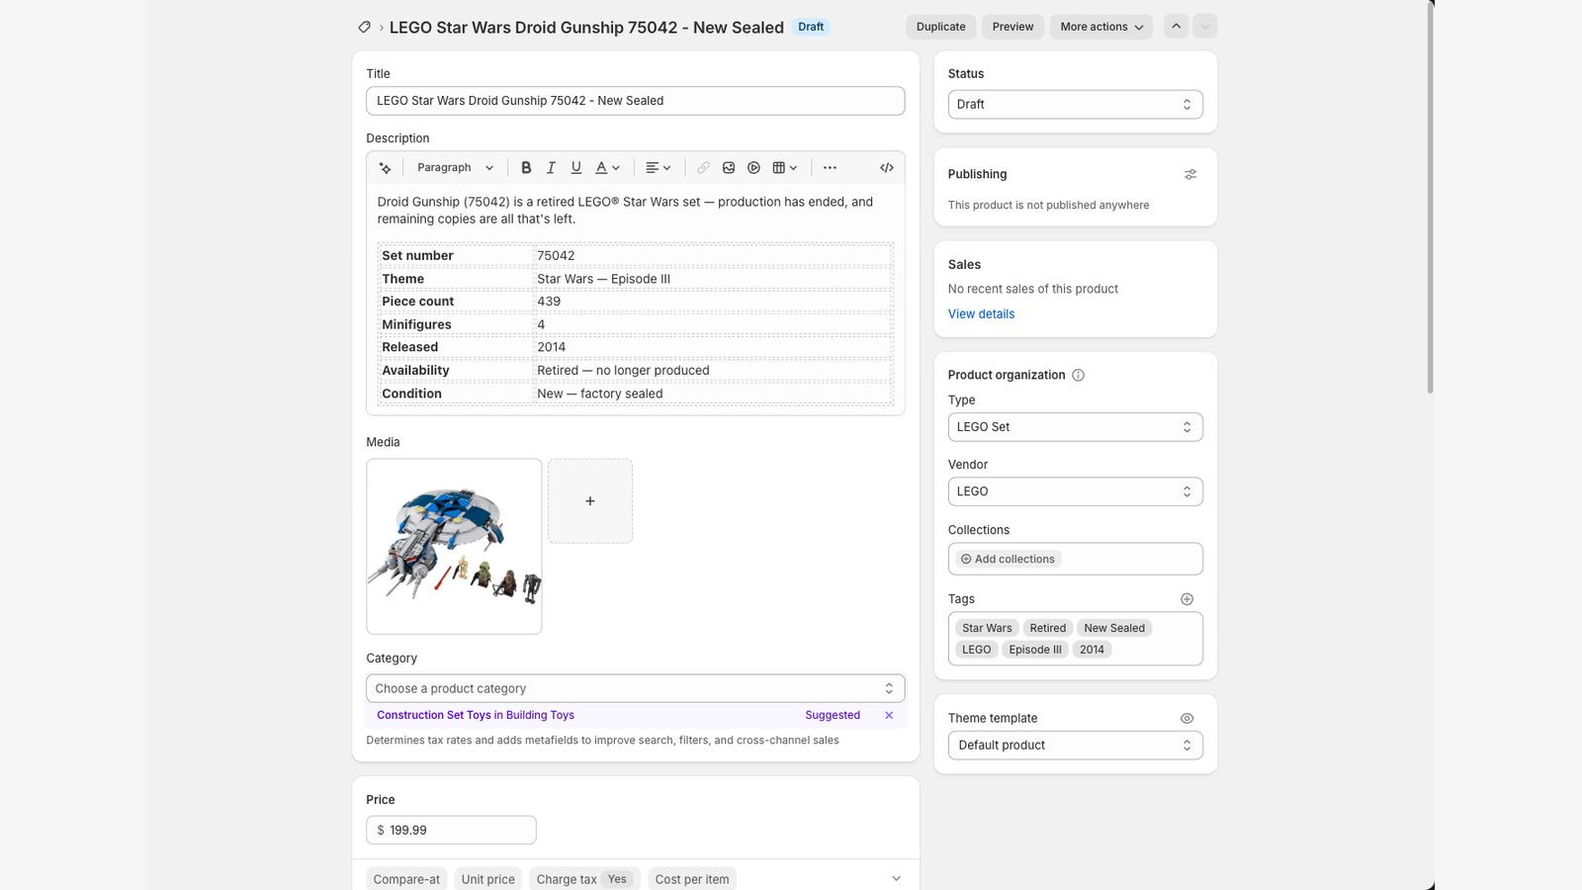Open Publishing manage settings icon
This screenshot has height=890, width=1582.
click(1190, 174)
